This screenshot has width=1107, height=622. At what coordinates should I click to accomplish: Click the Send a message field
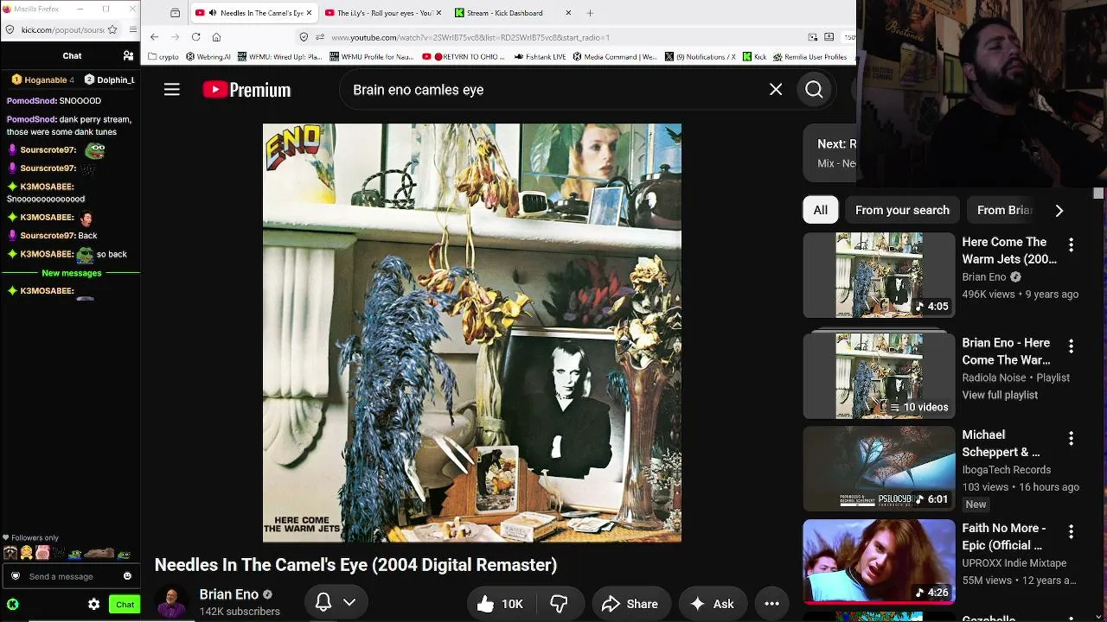tap(71, 576)
